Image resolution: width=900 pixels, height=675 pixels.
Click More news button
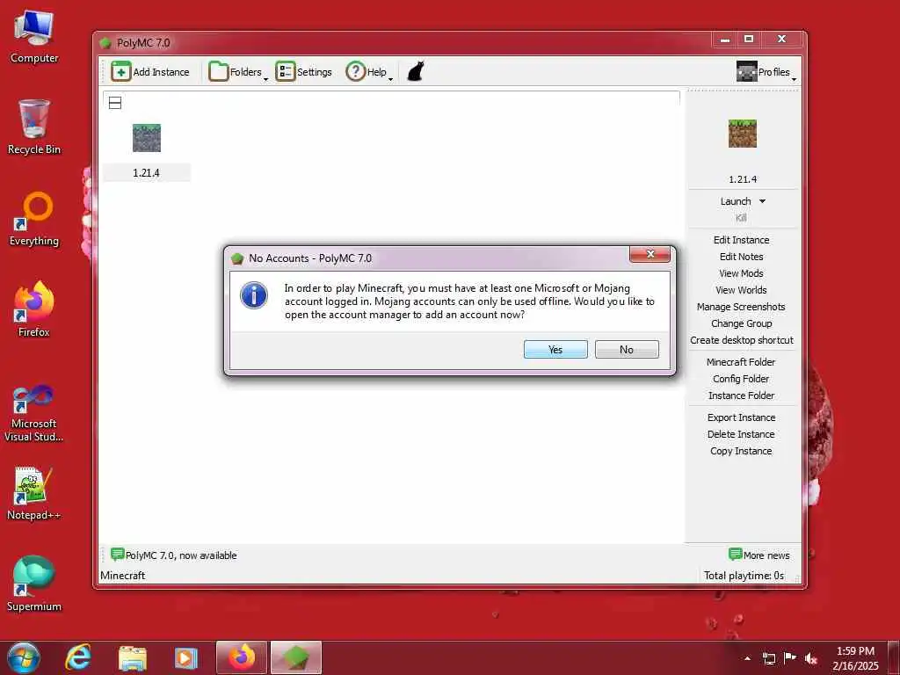[758, 555]
